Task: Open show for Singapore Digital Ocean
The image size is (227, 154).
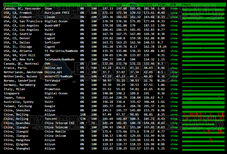Action: point(174,93)
